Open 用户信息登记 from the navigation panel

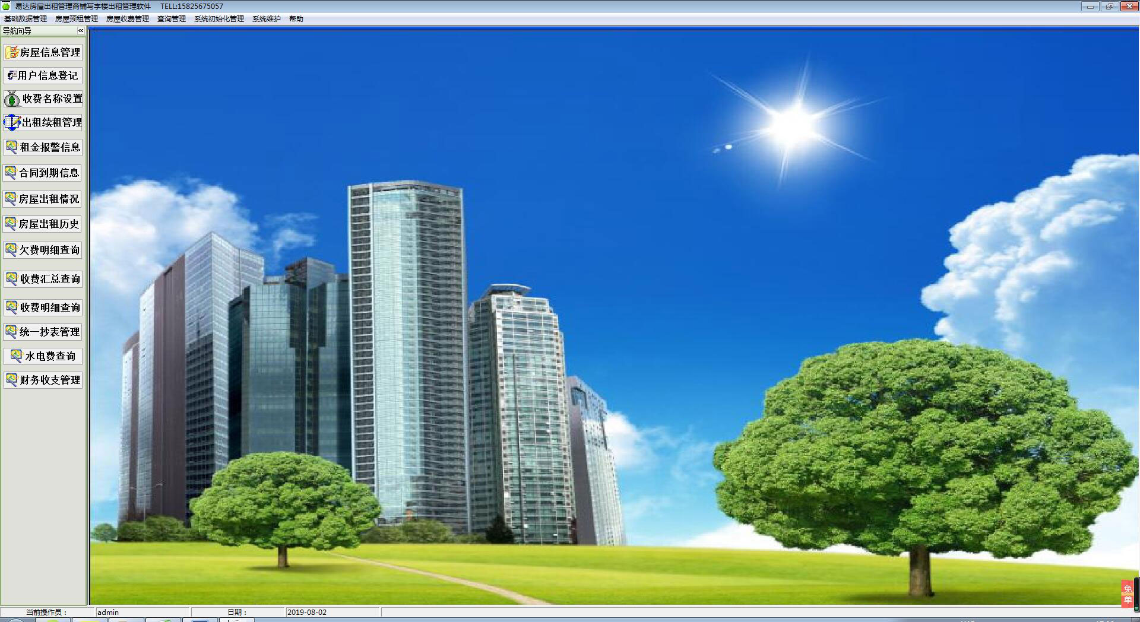[x=43, y=75]
